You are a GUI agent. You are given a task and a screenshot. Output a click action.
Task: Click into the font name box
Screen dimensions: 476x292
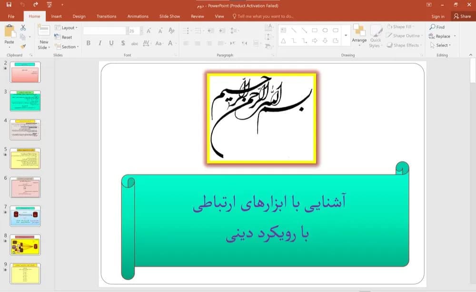(104, 30)
